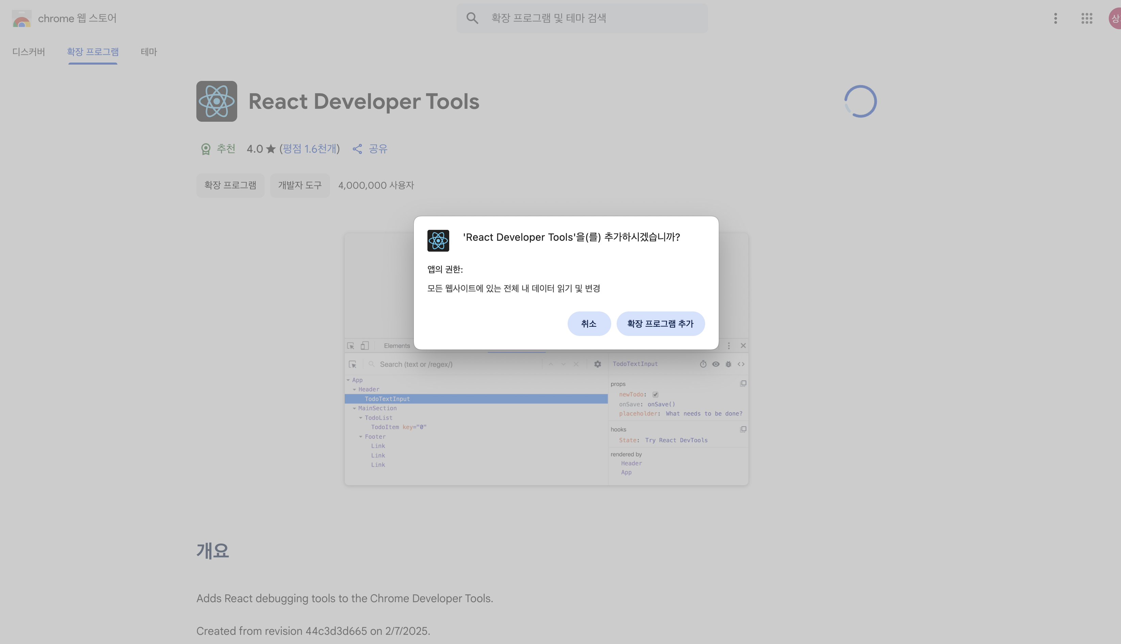The width and height of the screenshot is (1121, 644).
Task: Click the DevTools close X icon
Action: click(743, 346)
